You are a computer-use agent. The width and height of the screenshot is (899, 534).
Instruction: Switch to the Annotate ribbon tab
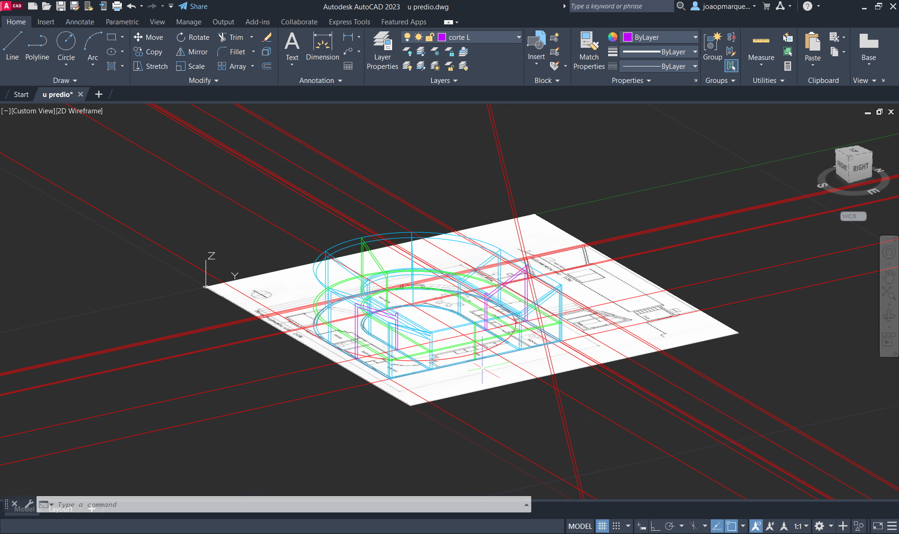click(80, 22)
